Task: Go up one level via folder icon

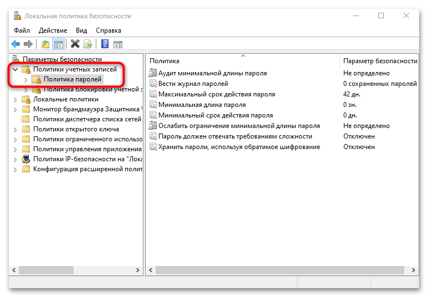Action: click(45, 44)
